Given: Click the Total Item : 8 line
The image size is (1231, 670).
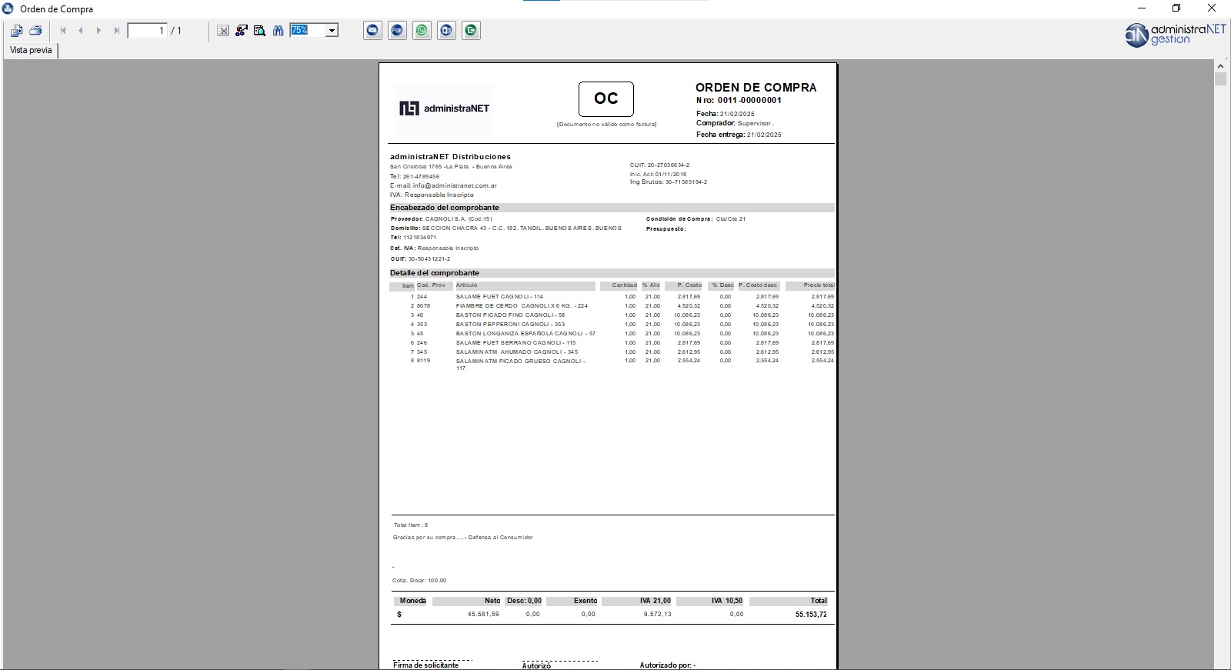Looking at the screenshot, I should tap(411, 525).
